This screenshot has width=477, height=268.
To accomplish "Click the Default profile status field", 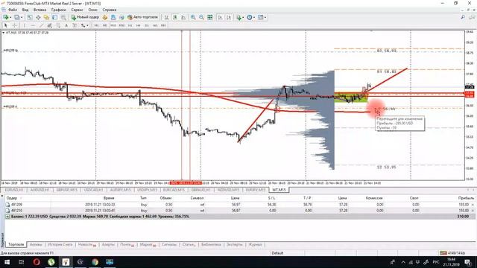I will coord(277,253).
